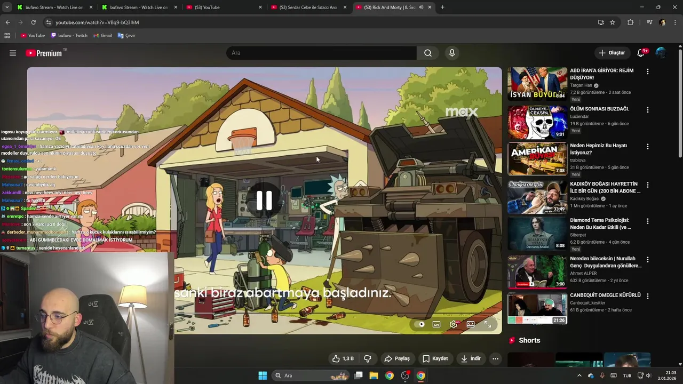Open options for Neden Hepimiz Bu Hayatı video
This screenshot has width=683, height=384.
[x=648, y=146]
